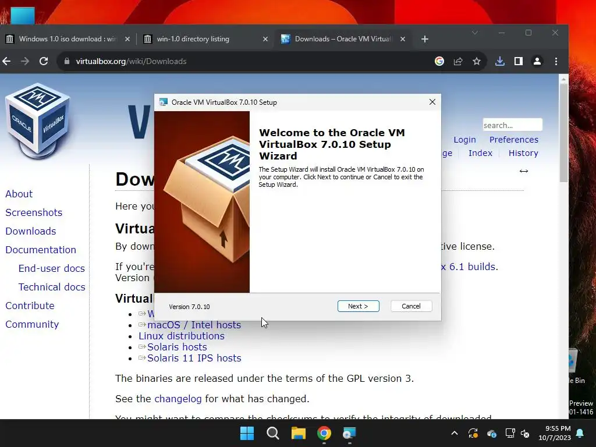The height and width of the screenshot is (447, 596).
Task: Open Linux distributions link
Action: tap(182, 336)
